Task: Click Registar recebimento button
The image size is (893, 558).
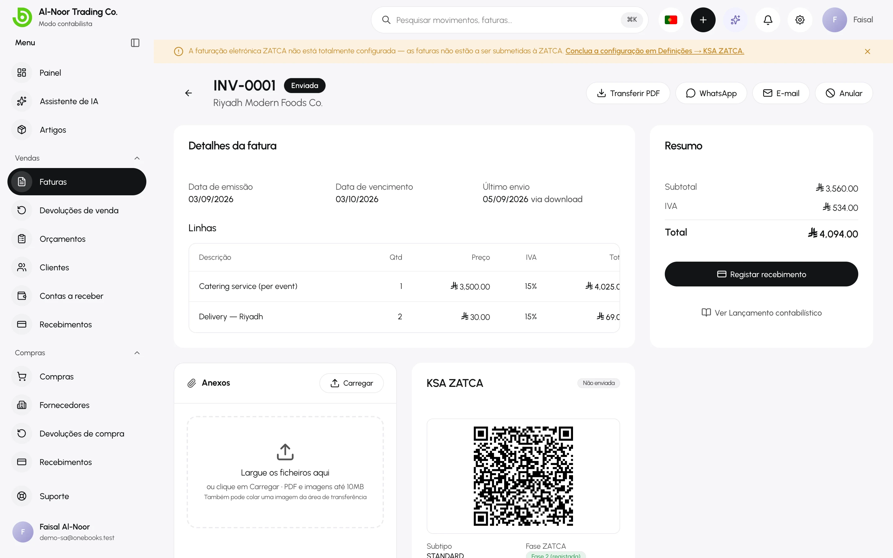Action: tap(761, 274)
